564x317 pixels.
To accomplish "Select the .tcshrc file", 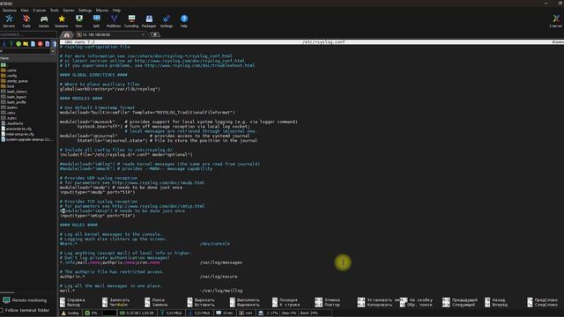I will click(x=9, y=118).
